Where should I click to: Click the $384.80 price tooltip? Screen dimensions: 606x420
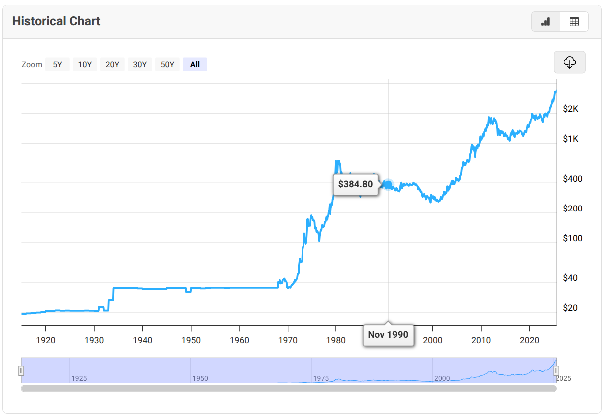point(355,184)
